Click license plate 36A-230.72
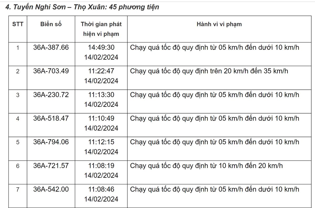315x208 pixels. (51, 95)
